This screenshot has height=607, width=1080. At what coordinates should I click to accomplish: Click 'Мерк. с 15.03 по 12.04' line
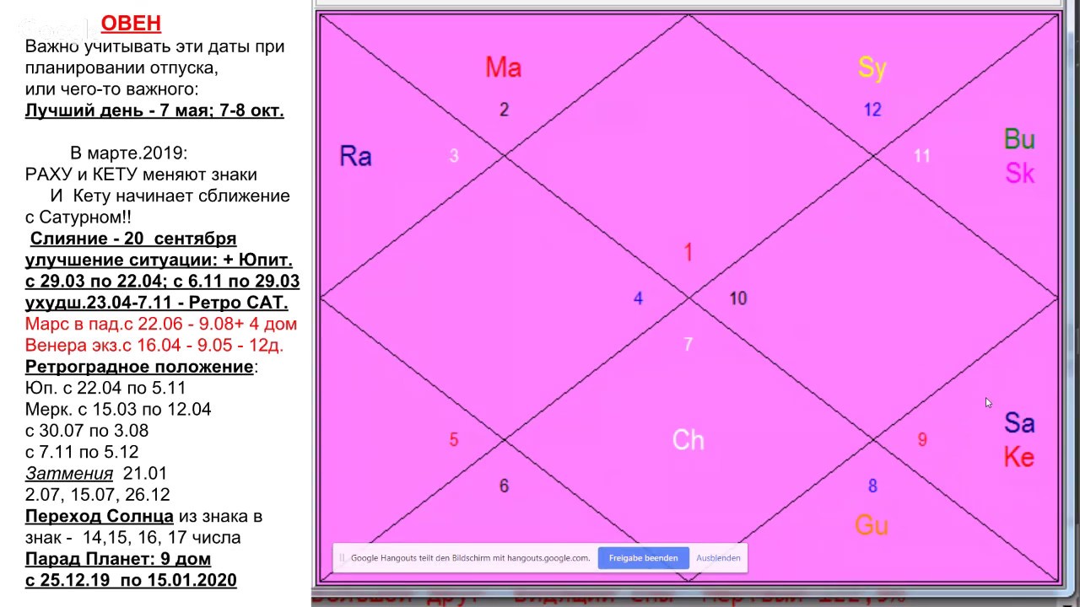(x=118, y=410)
